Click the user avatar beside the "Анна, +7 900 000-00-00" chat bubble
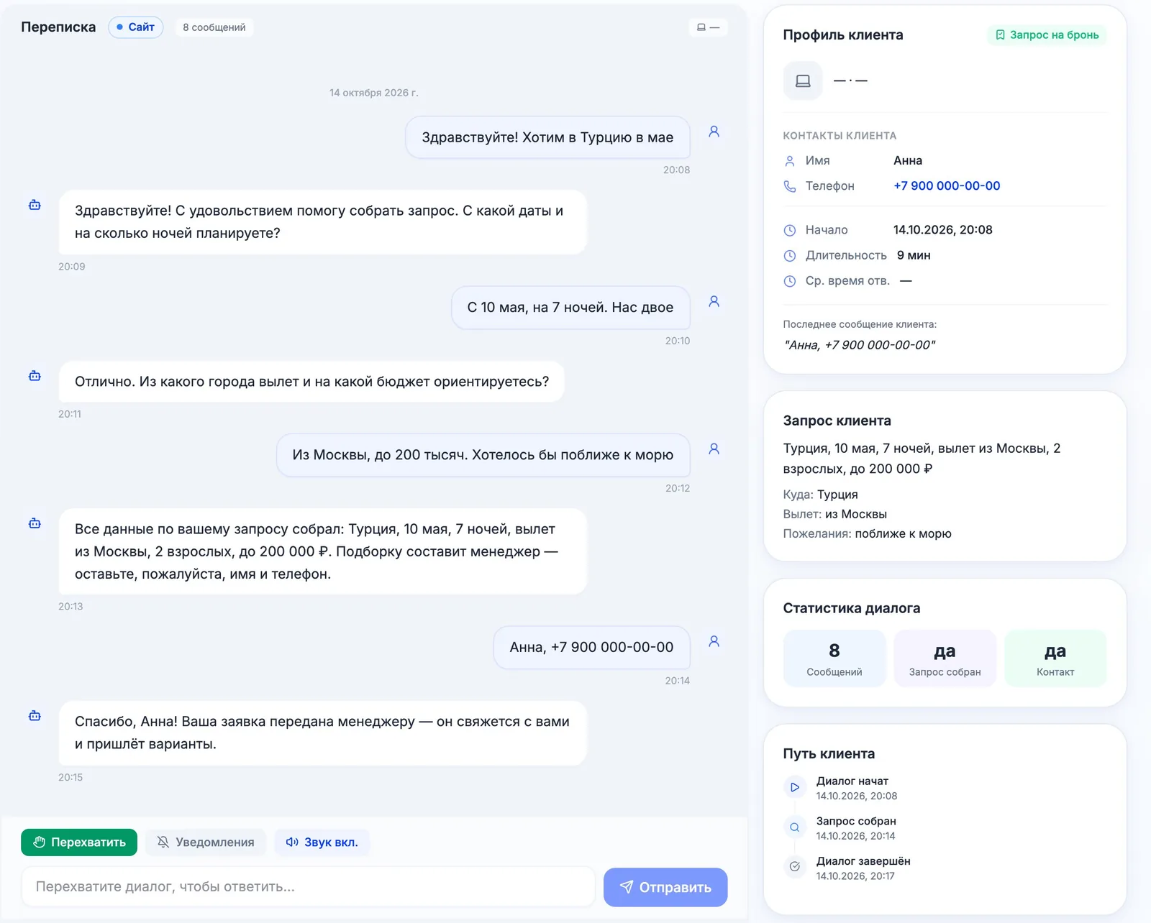Image resolution: width=1151 pixels, height=923 pixels. click(714, 641)
